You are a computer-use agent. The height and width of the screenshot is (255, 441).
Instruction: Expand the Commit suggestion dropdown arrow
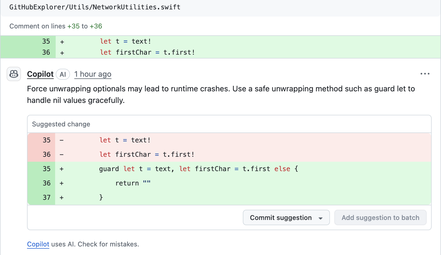321,218
